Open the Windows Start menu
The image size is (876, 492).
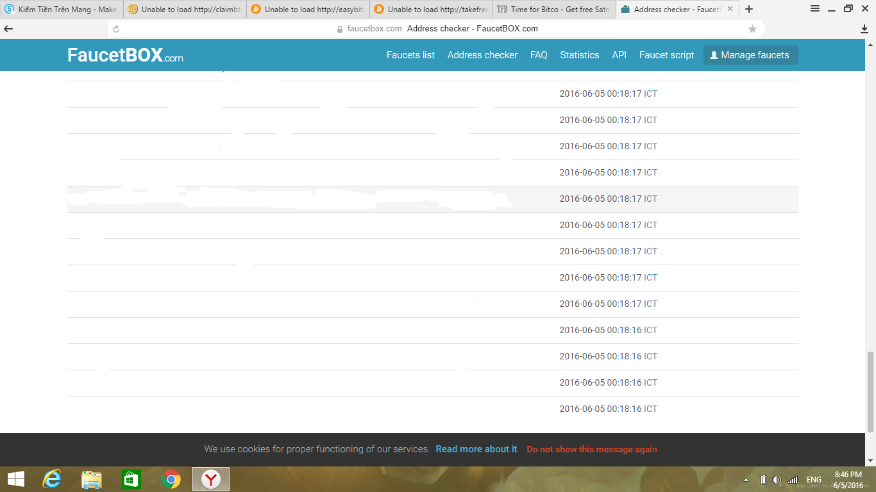click(x=16, y=479)
